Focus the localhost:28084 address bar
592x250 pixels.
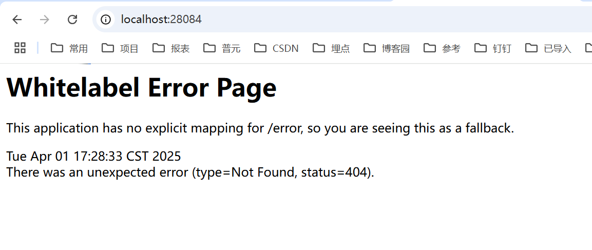click(308, 20)
